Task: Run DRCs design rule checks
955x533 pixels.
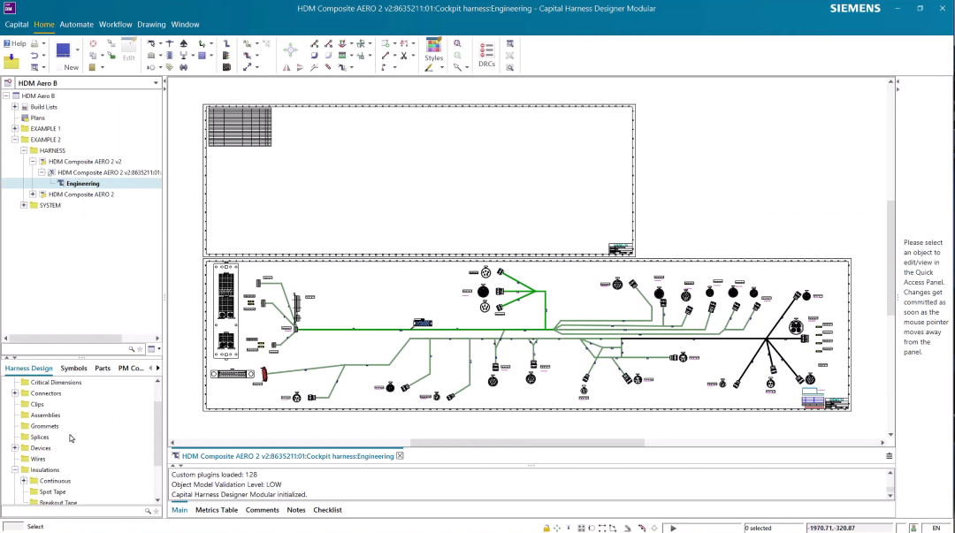Action: [486, 54]
